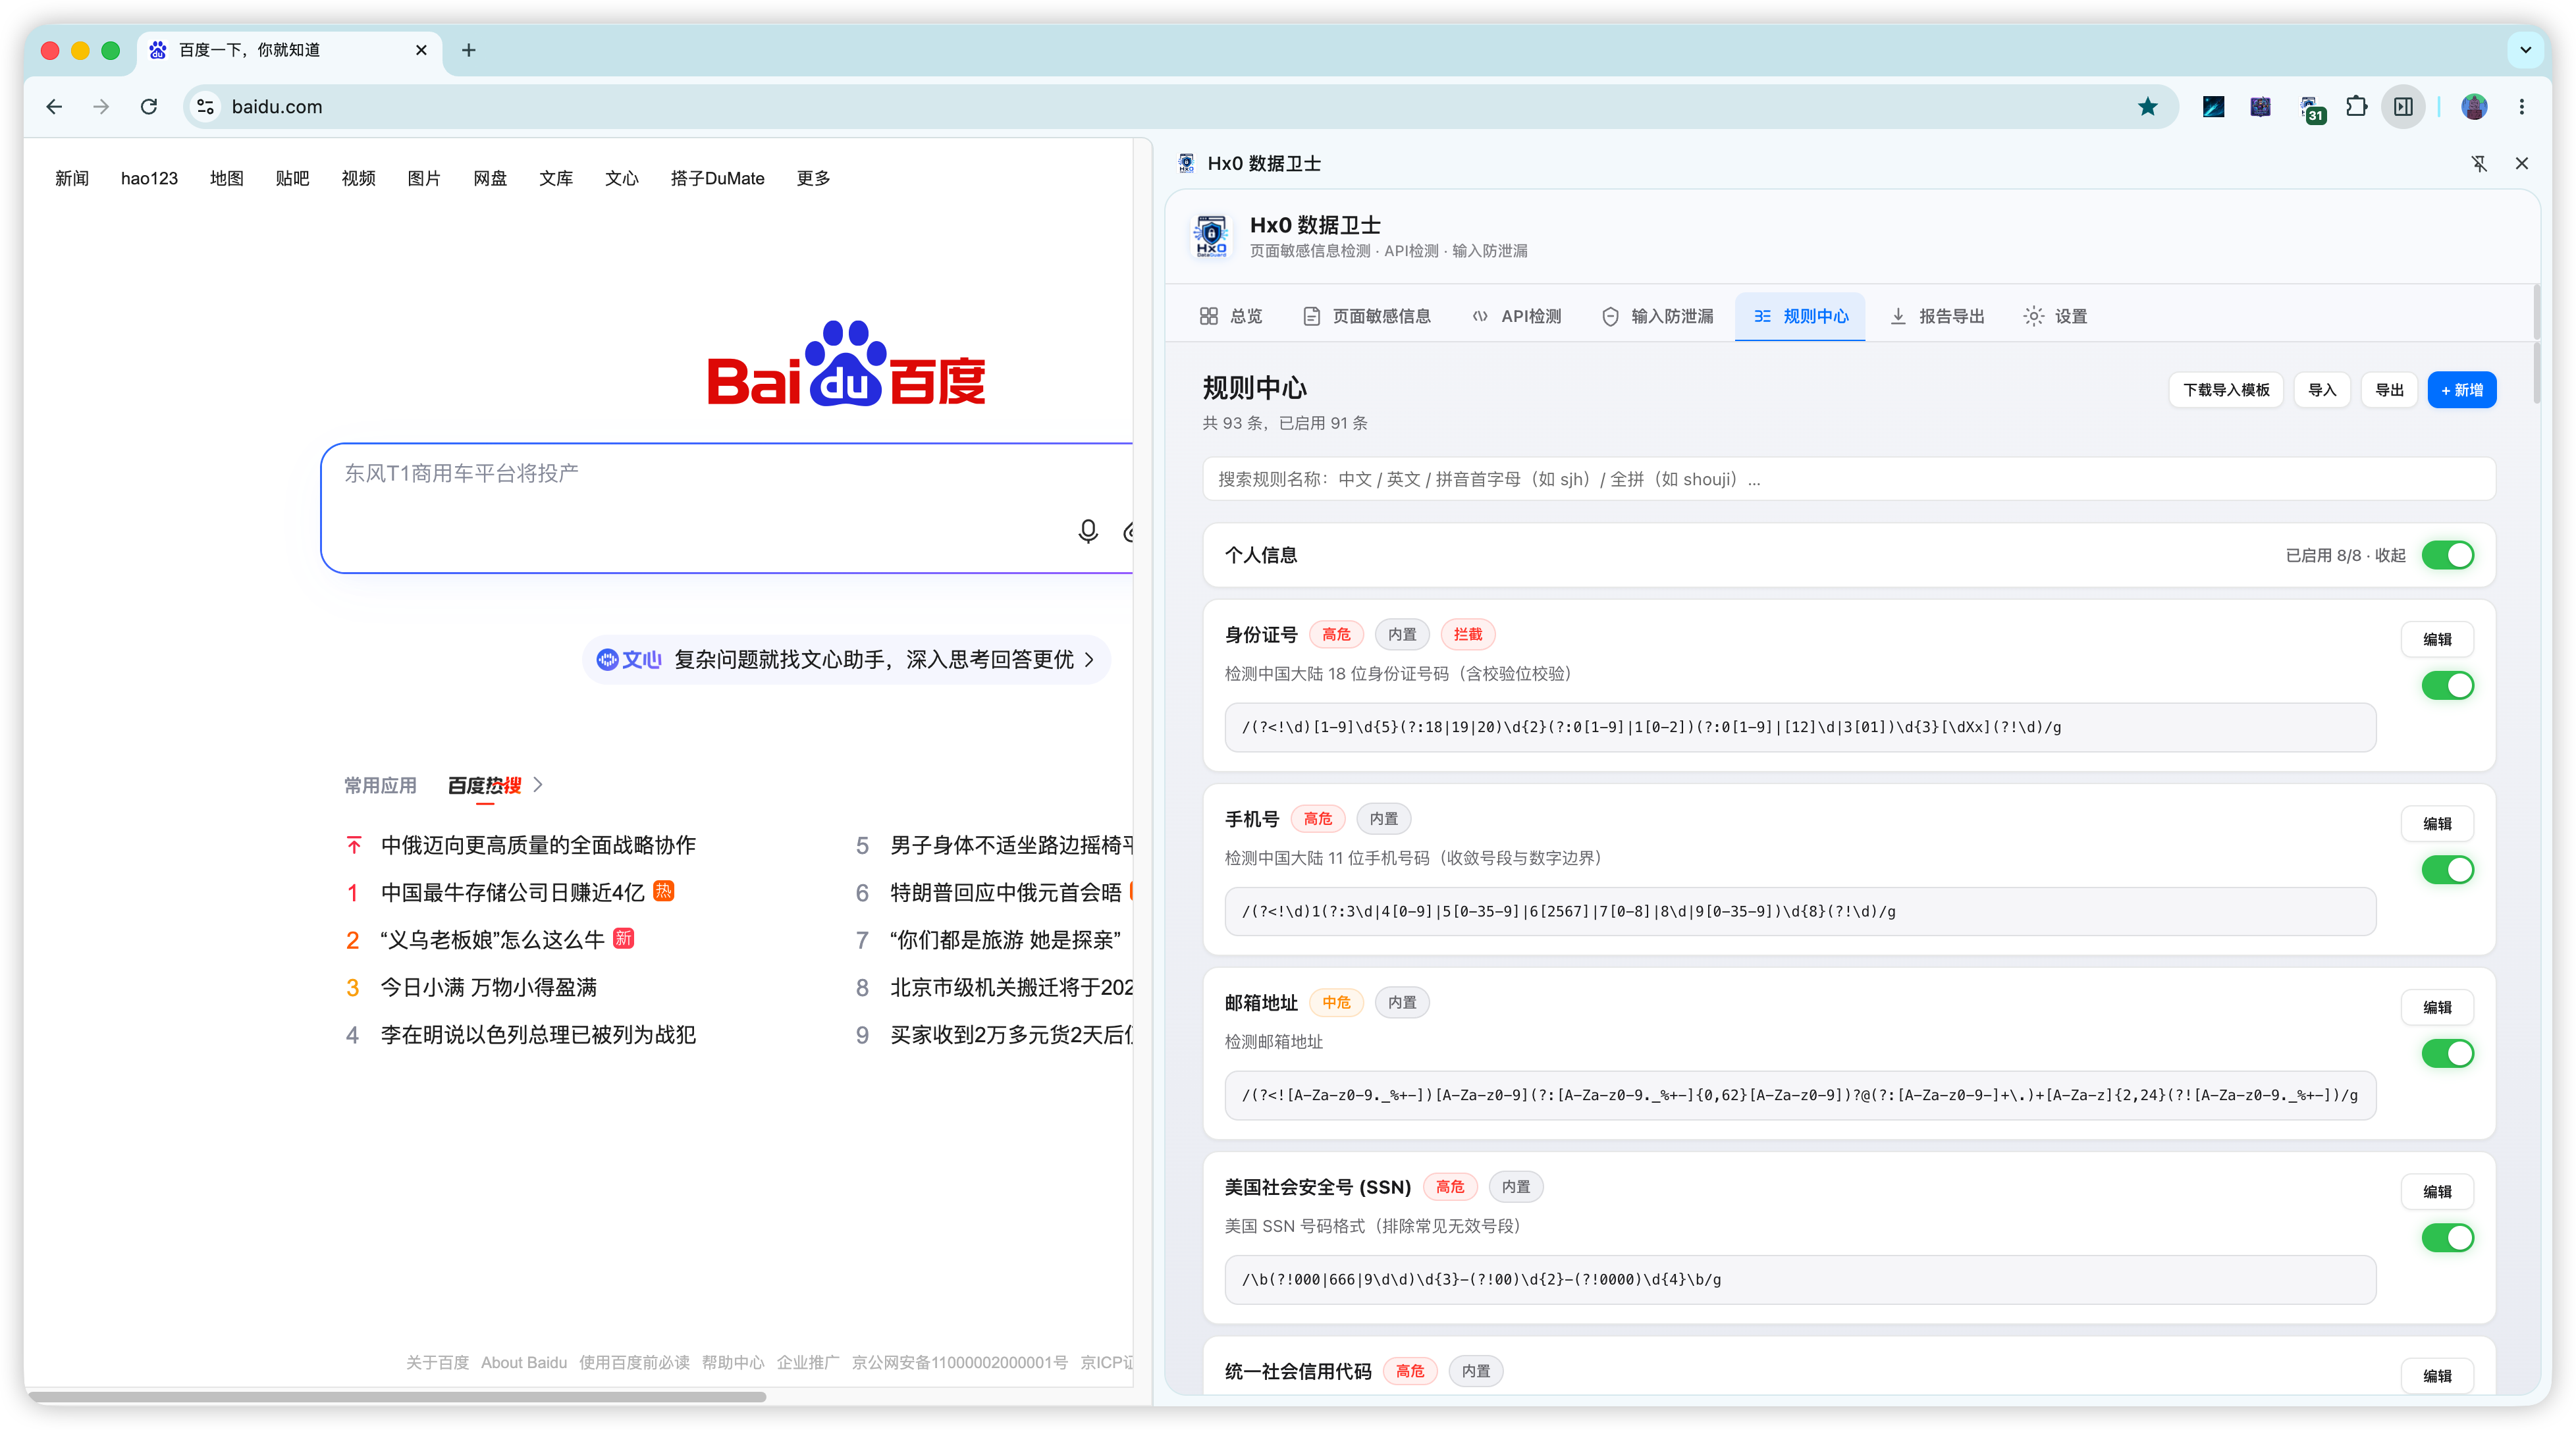
Task: Toggle the browser side panel icon
Action: pos(2403,107)
